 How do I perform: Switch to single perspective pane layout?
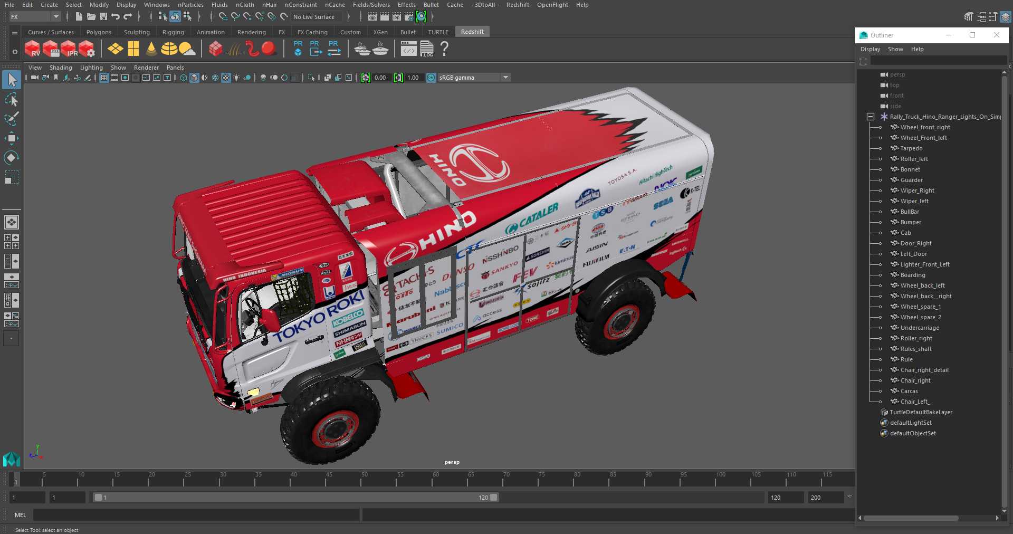click(x=12, y=222)
